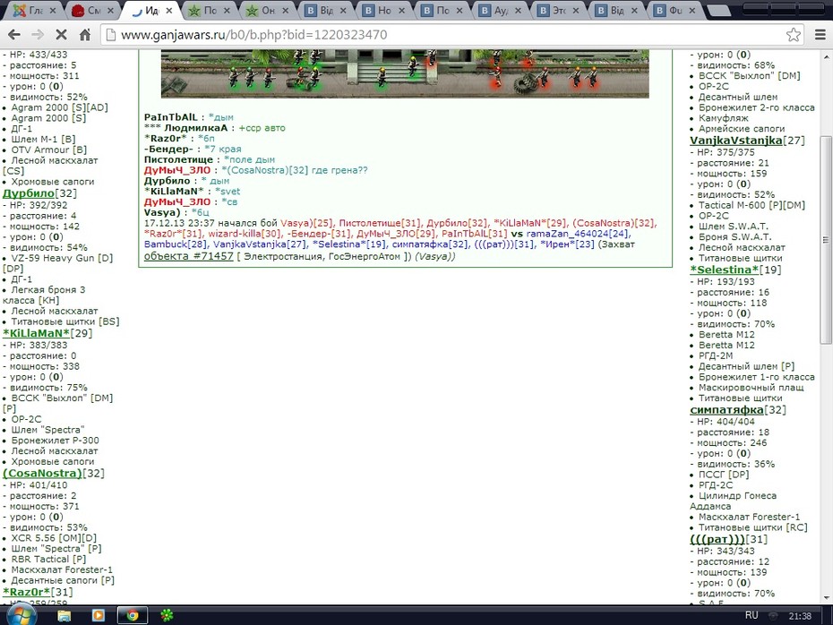Click scrollbar up arrow on page
The height and width of the screenshot is (625, 833).
pos(827,56)
